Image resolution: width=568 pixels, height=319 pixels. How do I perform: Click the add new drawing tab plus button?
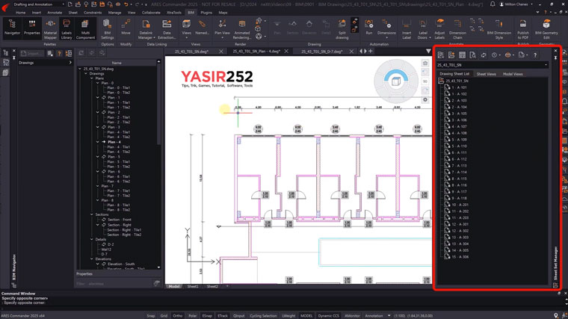[x=371, y=52]
